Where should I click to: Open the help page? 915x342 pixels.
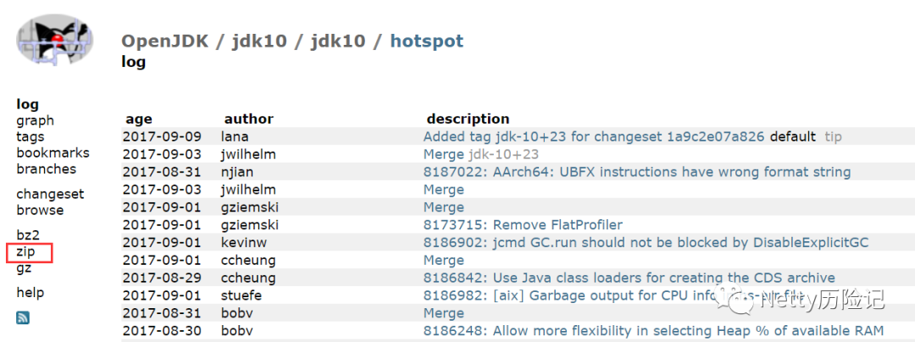(30, 293)
